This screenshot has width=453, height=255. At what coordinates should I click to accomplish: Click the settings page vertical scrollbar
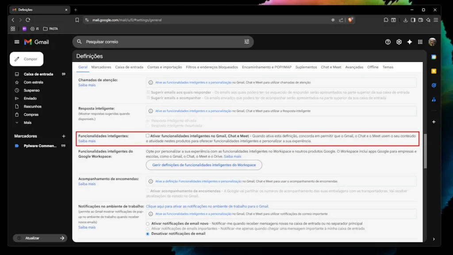click(425, 151)
